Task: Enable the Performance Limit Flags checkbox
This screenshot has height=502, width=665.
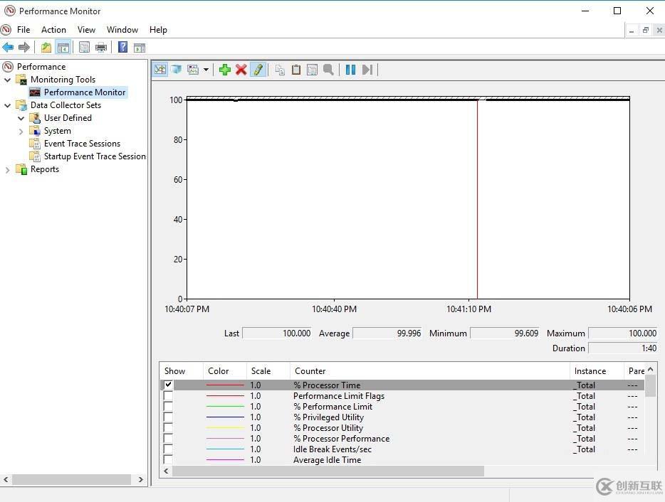Action: (168, 396)
